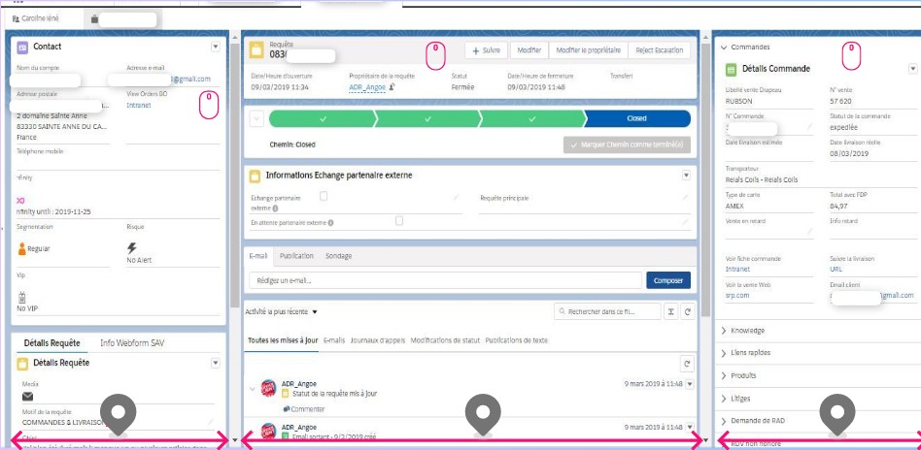Screen dimensions: 921x450
Task: Click the change-owner icon beside ADR_Angoe
Action: click(392, 87)
